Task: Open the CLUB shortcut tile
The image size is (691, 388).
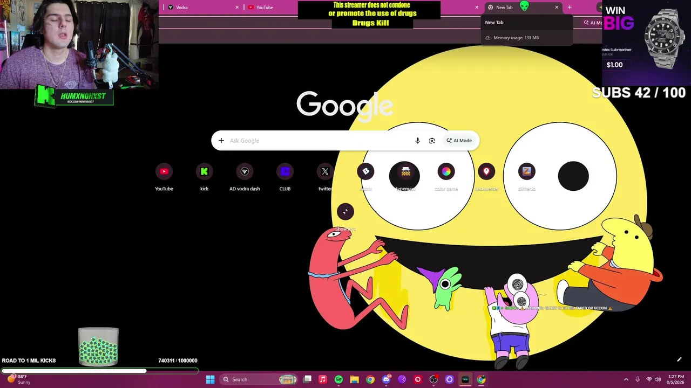Action: [x=285, y=177]
